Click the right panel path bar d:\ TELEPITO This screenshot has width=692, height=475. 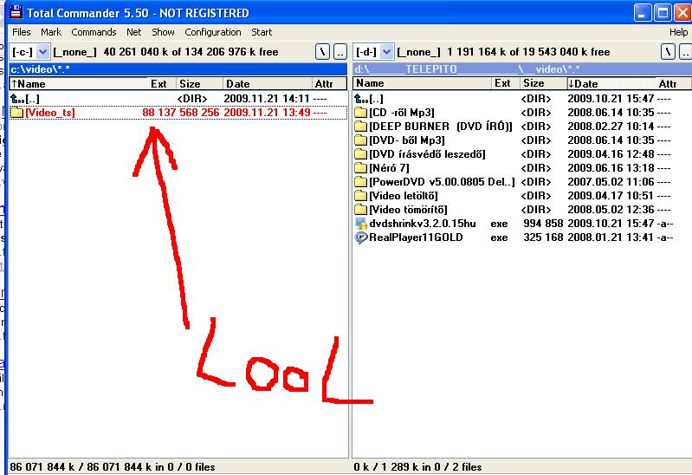[x=522, y=69]
